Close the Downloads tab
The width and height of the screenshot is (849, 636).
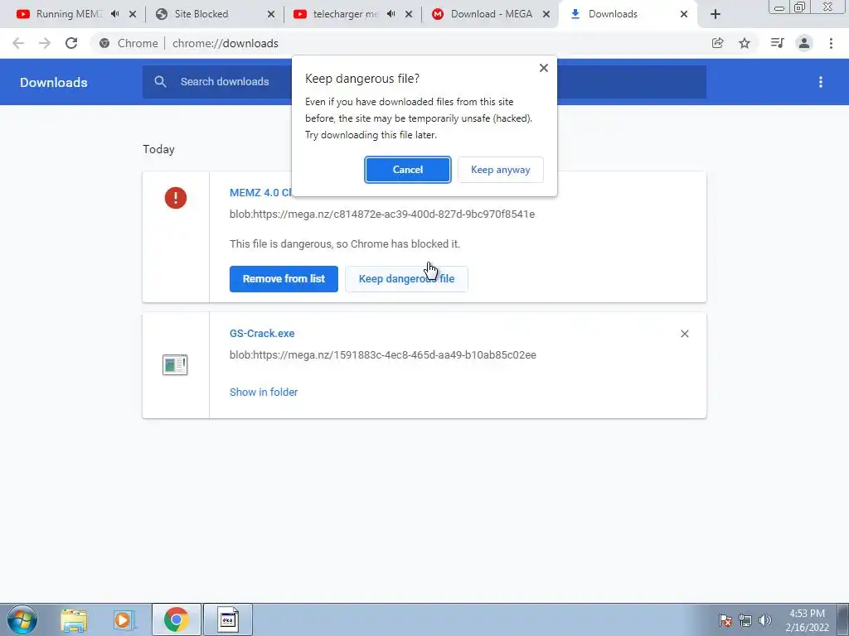coord(684,14)
